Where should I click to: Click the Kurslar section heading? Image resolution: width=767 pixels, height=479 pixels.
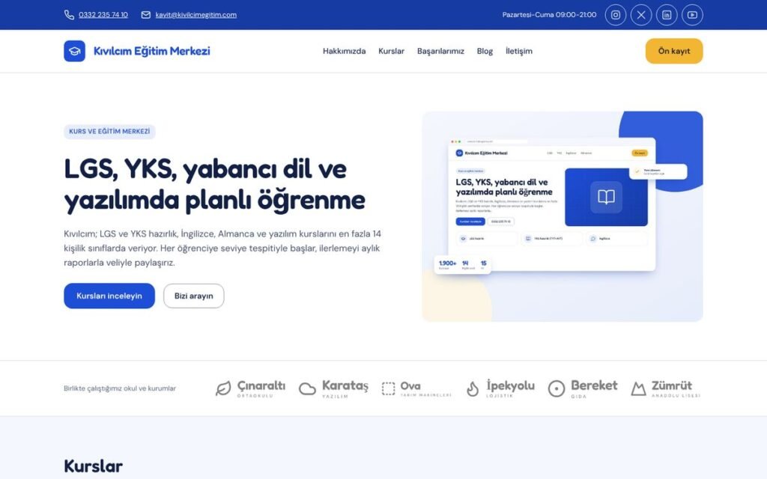point(94,466)
